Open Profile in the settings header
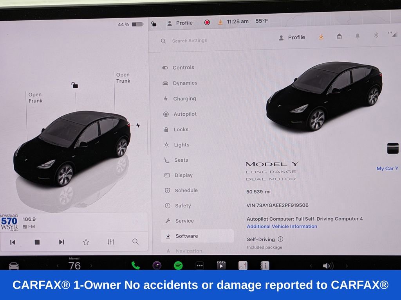401x300 pixels. click(292, 37)
